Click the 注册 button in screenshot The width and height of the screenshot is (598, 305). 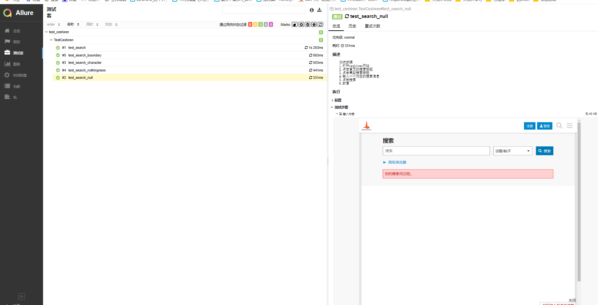tap(529, 126)
